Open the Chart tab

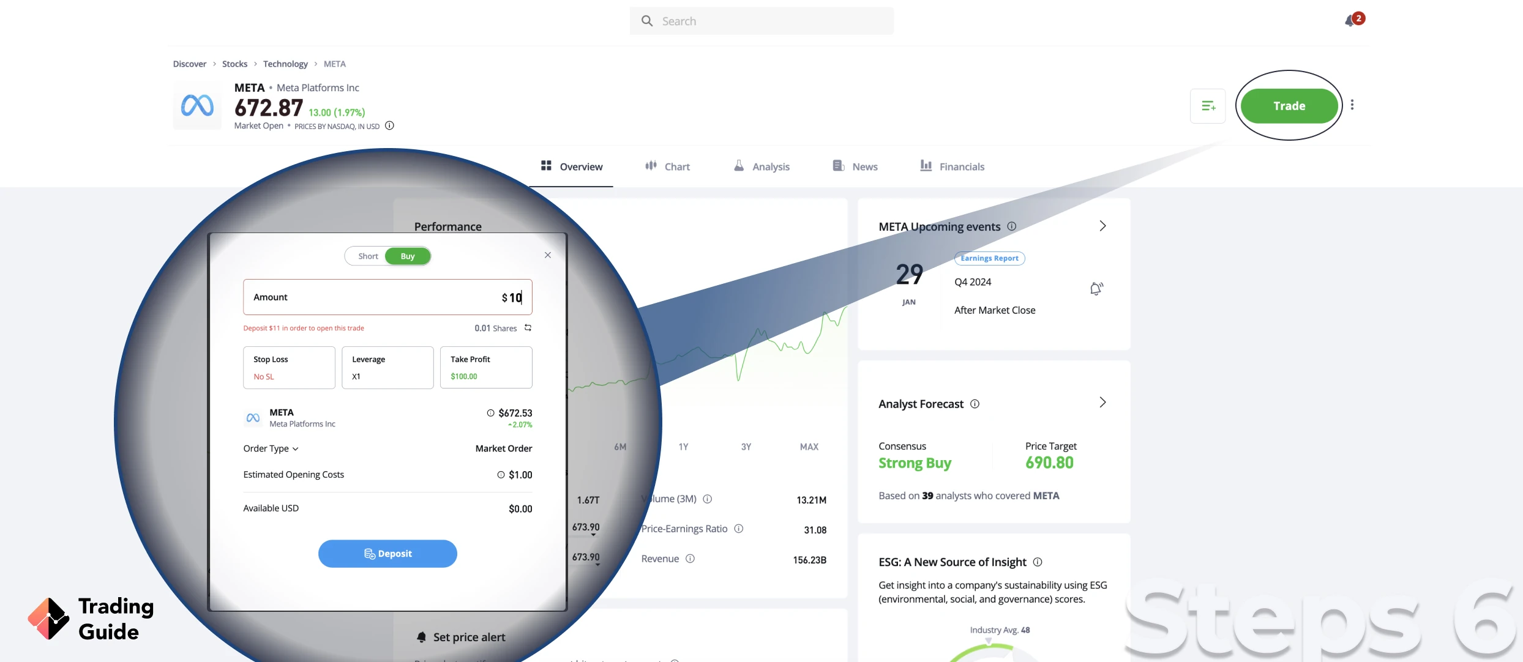point(667,166)
